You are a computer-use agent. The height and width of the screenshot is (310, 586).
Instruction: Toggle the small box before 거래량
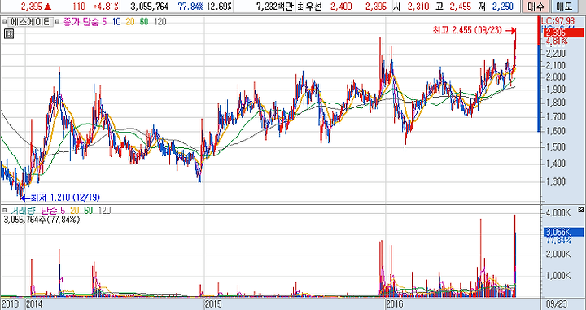pos(5,211)
